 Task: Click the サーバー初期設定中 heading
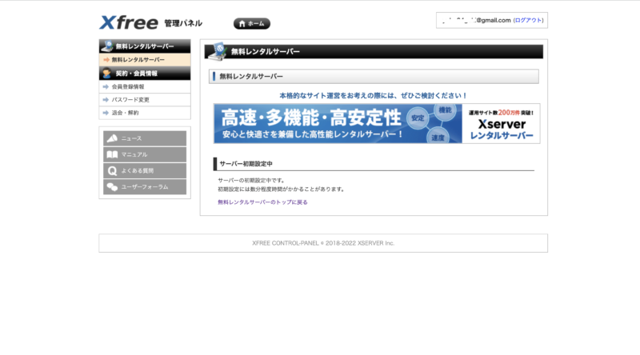246,164
